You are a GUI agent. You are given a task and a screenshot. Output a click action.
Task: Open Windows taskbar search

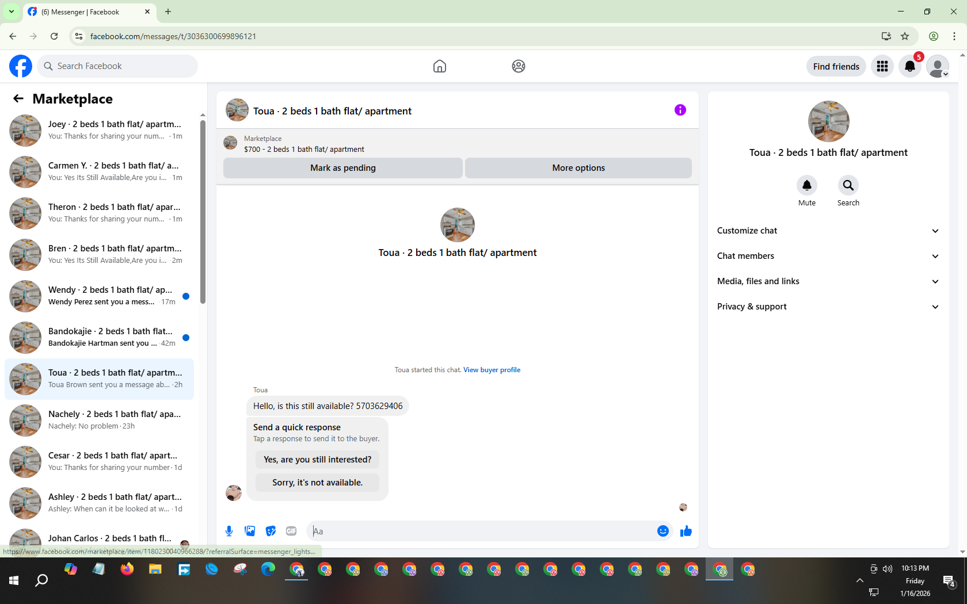pos(41,580)
